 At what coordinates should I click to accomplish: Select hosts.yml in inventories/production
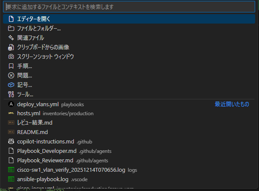coord(29,113)
